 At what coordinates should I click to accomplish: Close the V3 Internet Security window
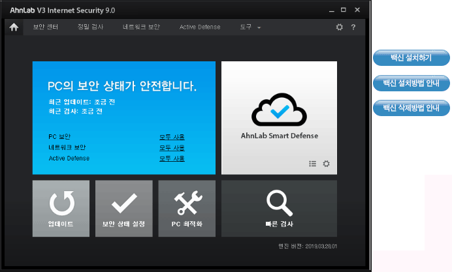click(x=357, y=10)
